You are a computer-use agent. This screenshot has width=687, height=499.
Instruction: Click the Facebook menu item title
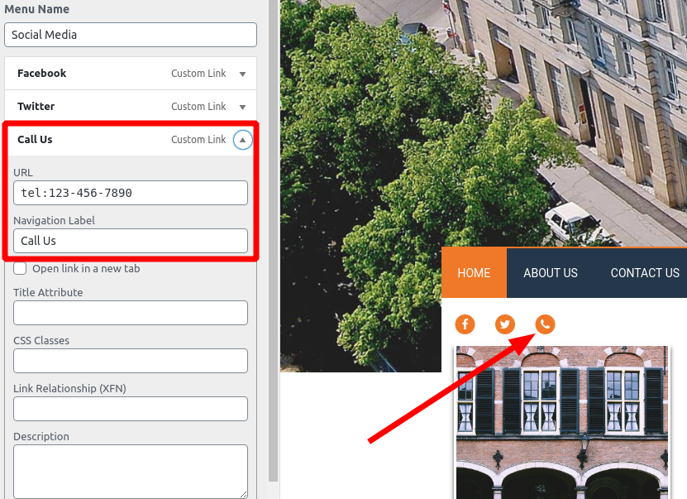42,74
